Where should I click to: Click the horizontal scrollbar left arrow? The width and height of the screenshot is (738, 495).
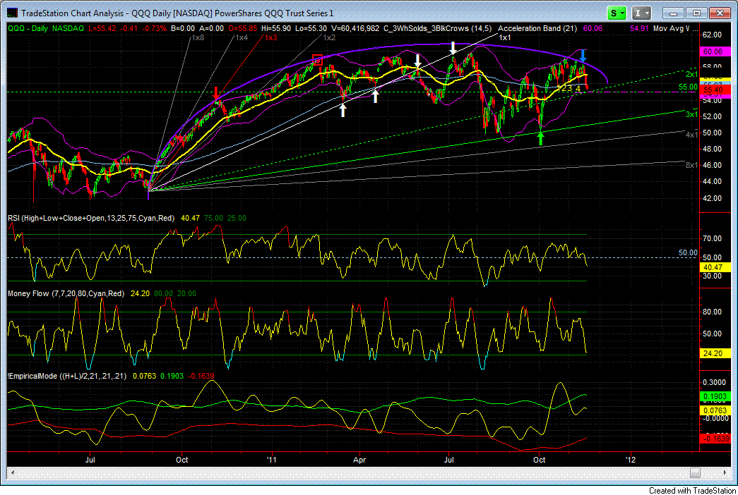point(12,472)
